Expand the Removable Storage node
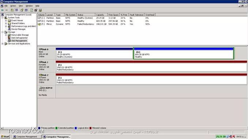 [x=6, y=35]
